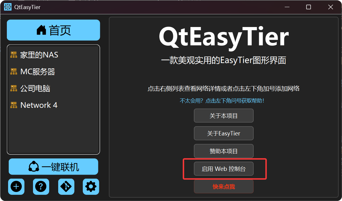Open the 关于本项目 page
Image resolution: width=342 pixels, height=201 pixels.
click(223, 116)
